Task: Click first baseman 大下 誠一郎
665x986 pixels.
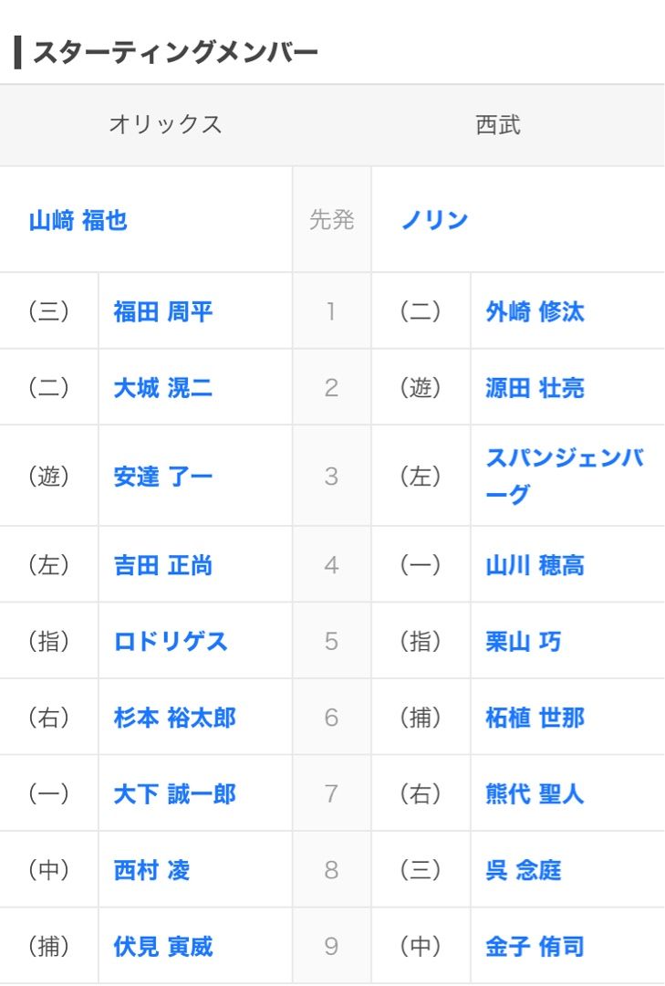Action: pyautogui.click(x=175, y=793)
